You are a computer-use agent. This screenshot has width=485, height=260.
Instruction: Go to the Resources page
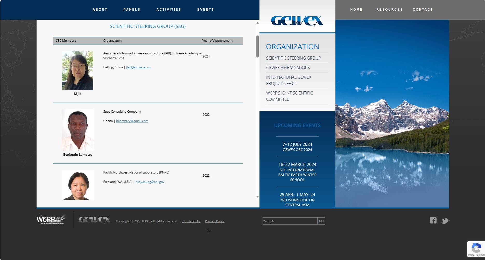[389, 10]
